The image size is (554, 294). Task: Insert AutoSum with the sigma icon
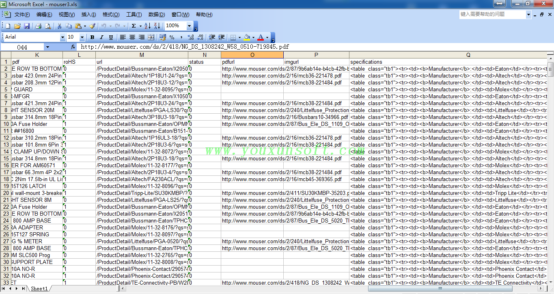coord(134,26)
